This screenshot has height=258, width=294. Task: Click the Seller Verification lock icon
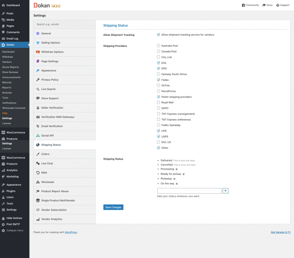38,108
